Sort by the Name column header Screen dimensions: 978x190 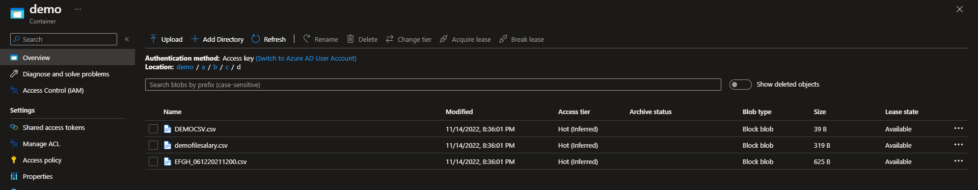click(x=173, y=112)
